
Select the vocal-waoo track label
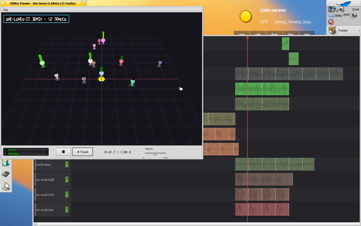[44, 165]
